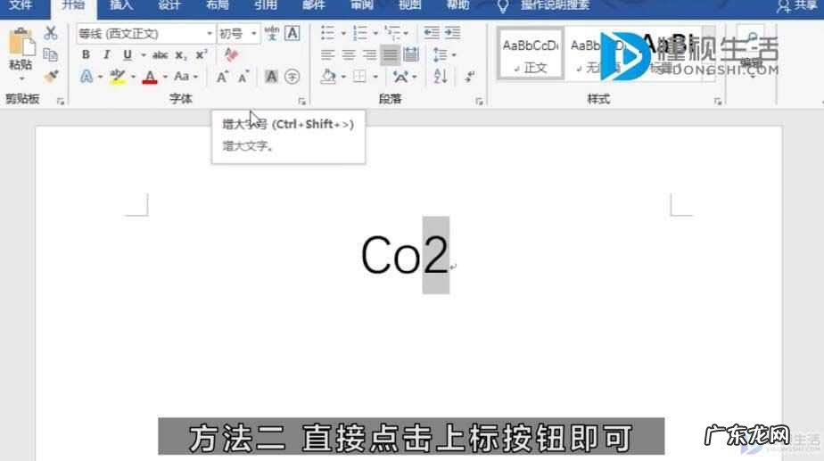Click the Borders grid icon

(359, 77)
